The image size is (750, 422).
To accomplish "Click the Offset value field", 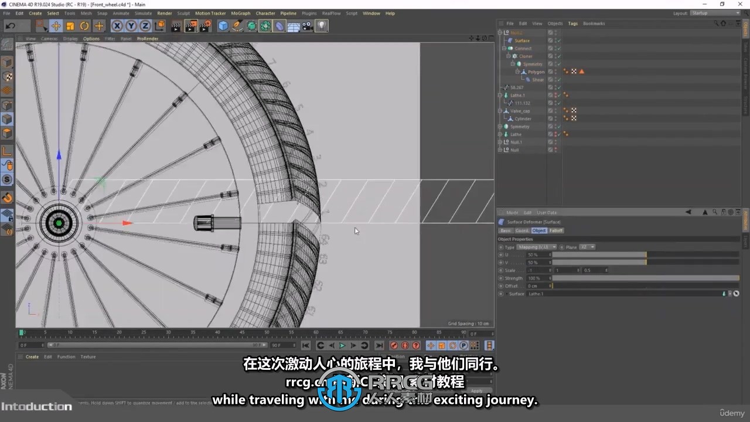I will tap(538, 286).
